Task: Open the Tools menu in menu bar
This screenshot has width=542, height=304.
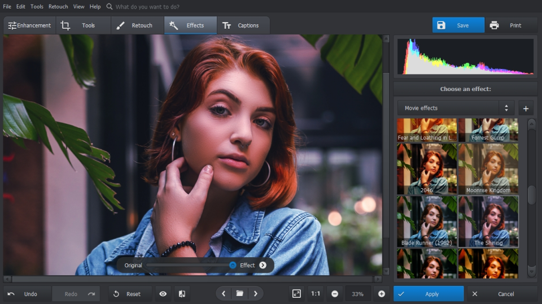Action: 37,7
